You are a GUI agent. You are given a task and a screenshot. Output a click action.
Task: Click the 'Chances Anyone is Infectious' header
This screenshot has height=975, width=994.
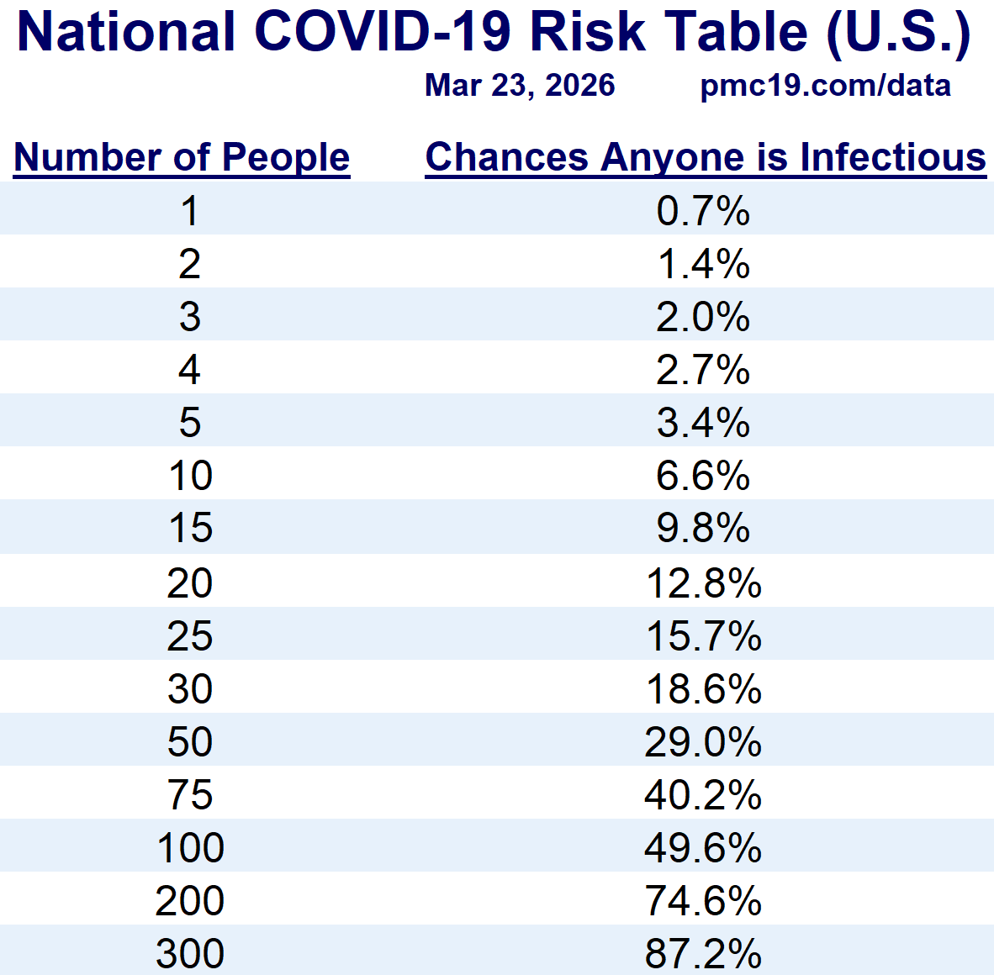[x=705, y=157]
